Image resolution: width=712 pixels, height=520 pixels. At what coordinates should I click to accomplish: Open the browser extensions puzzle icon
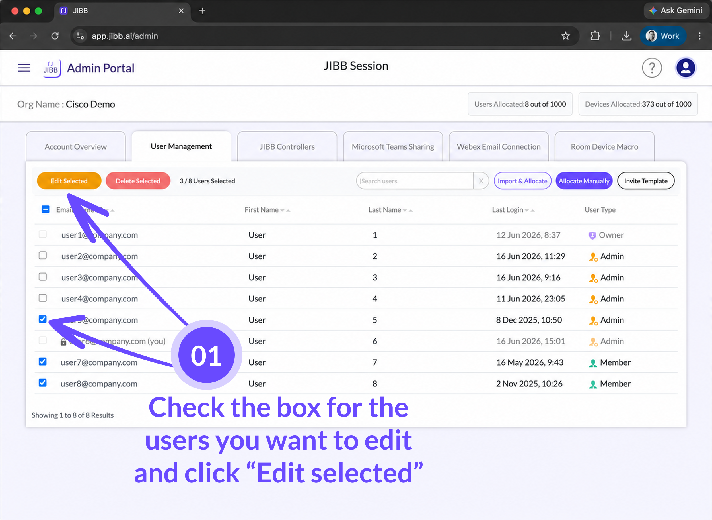(x=595, y=36)
